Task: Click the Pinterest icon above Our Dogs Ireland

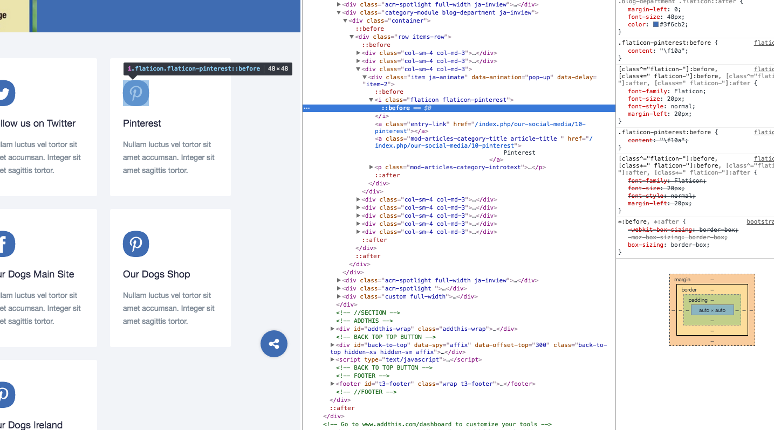Action: [x=5, y=395]
